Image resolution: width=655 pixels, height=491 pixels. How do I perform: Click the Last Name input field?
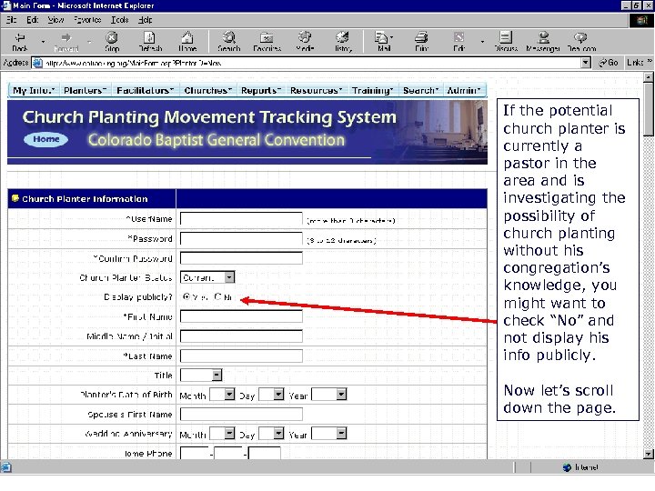point(241,356)
